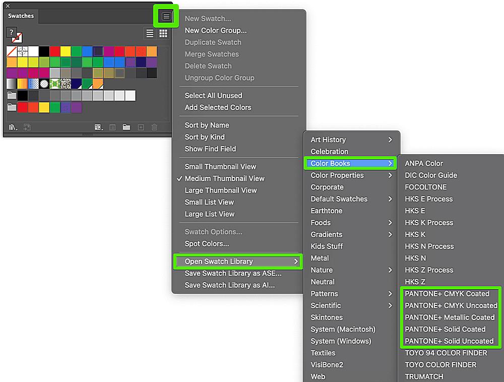
Task: Open the VisiBone2 swatch library
Action: [327, 365]
